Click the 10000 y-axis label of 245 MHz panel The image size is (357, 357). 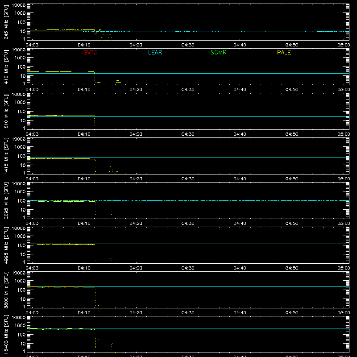tap(19, 5)
